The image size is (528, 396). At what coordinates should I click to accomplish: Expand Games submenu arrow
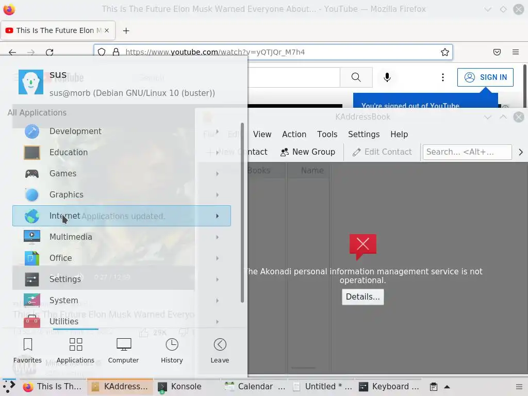pyautogui.click(x=218, y=174)
